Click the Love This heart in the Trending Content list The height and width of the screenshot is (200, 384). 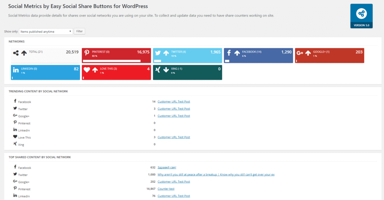(x=15, y=137)
